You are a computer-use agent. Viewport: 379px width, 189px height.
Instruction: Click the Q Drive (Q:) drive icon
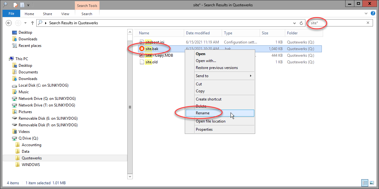click(x=15, y=138)
